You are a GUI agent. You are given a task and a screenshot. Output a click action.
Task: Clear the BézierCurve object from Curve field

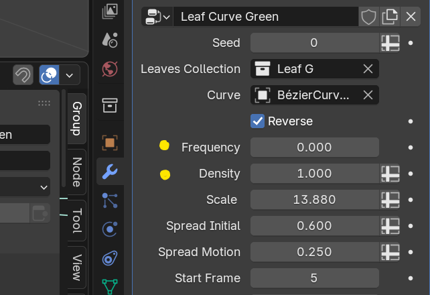click(x=368, y=95)
